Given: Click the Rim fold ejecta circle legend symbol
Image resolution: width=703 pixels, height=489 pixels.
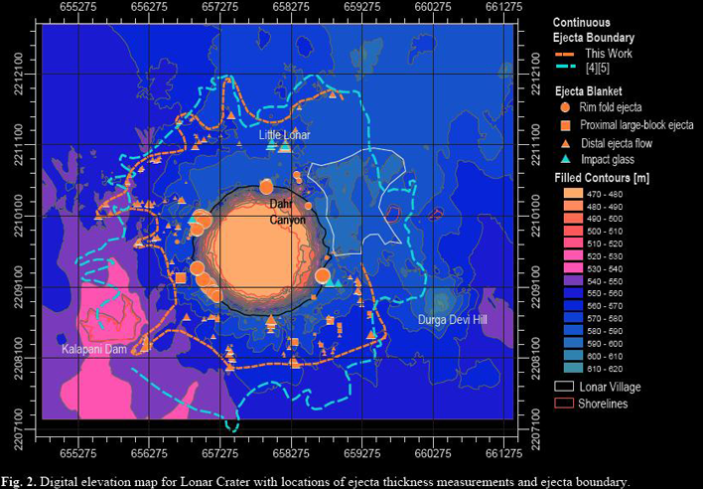Looking at the screenshot, I should click(565, 106).
